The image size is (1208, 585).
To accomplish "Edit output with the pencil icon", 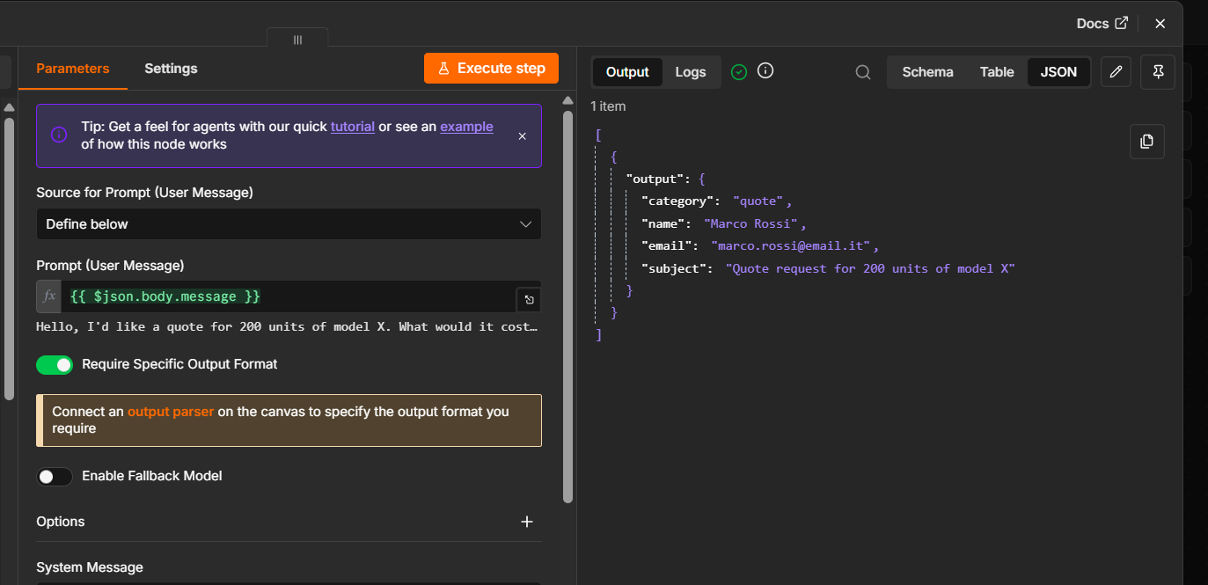I will 1116,72.
